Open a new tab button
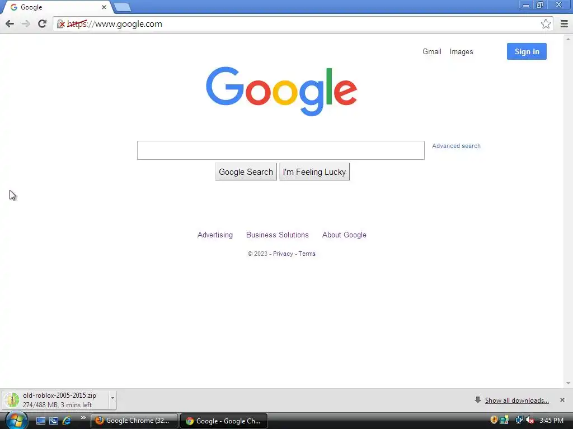The image size is (573, 429). 122,7
